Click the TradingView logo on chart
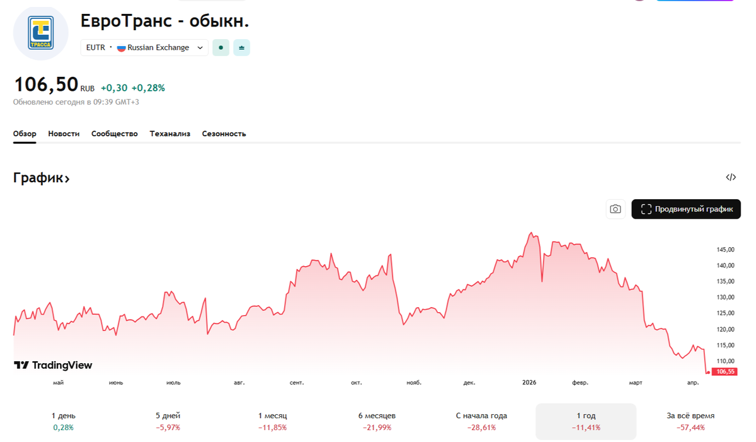756x442 pixels. (x=53, y=365)
